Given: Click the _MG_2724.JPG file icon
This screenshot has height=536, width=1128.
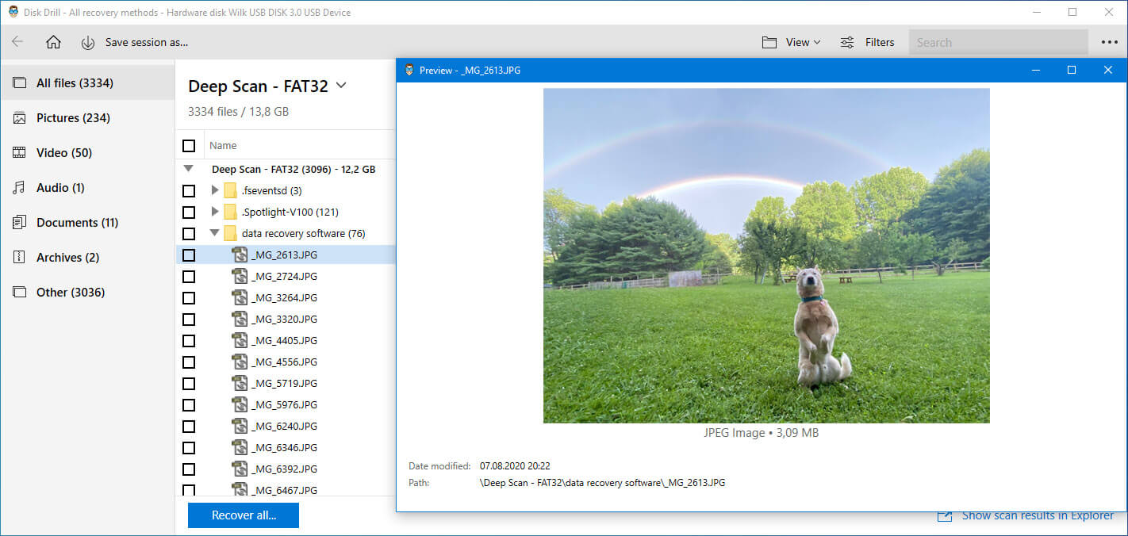Looking at the screenshot, I should coord(240,277).
